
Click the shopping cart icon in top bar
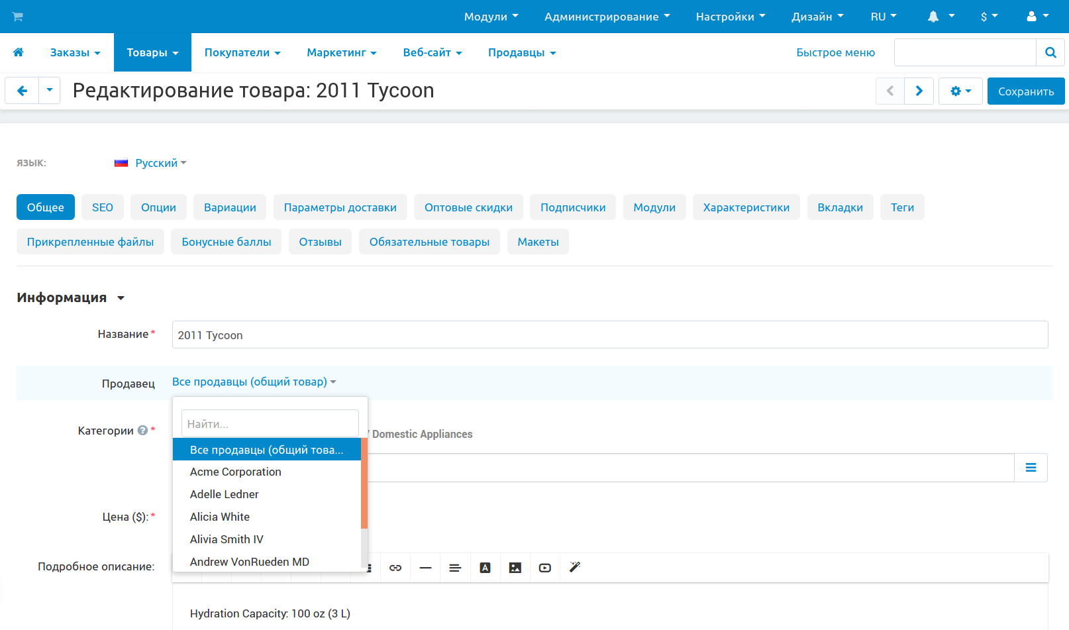pos(18,17)
